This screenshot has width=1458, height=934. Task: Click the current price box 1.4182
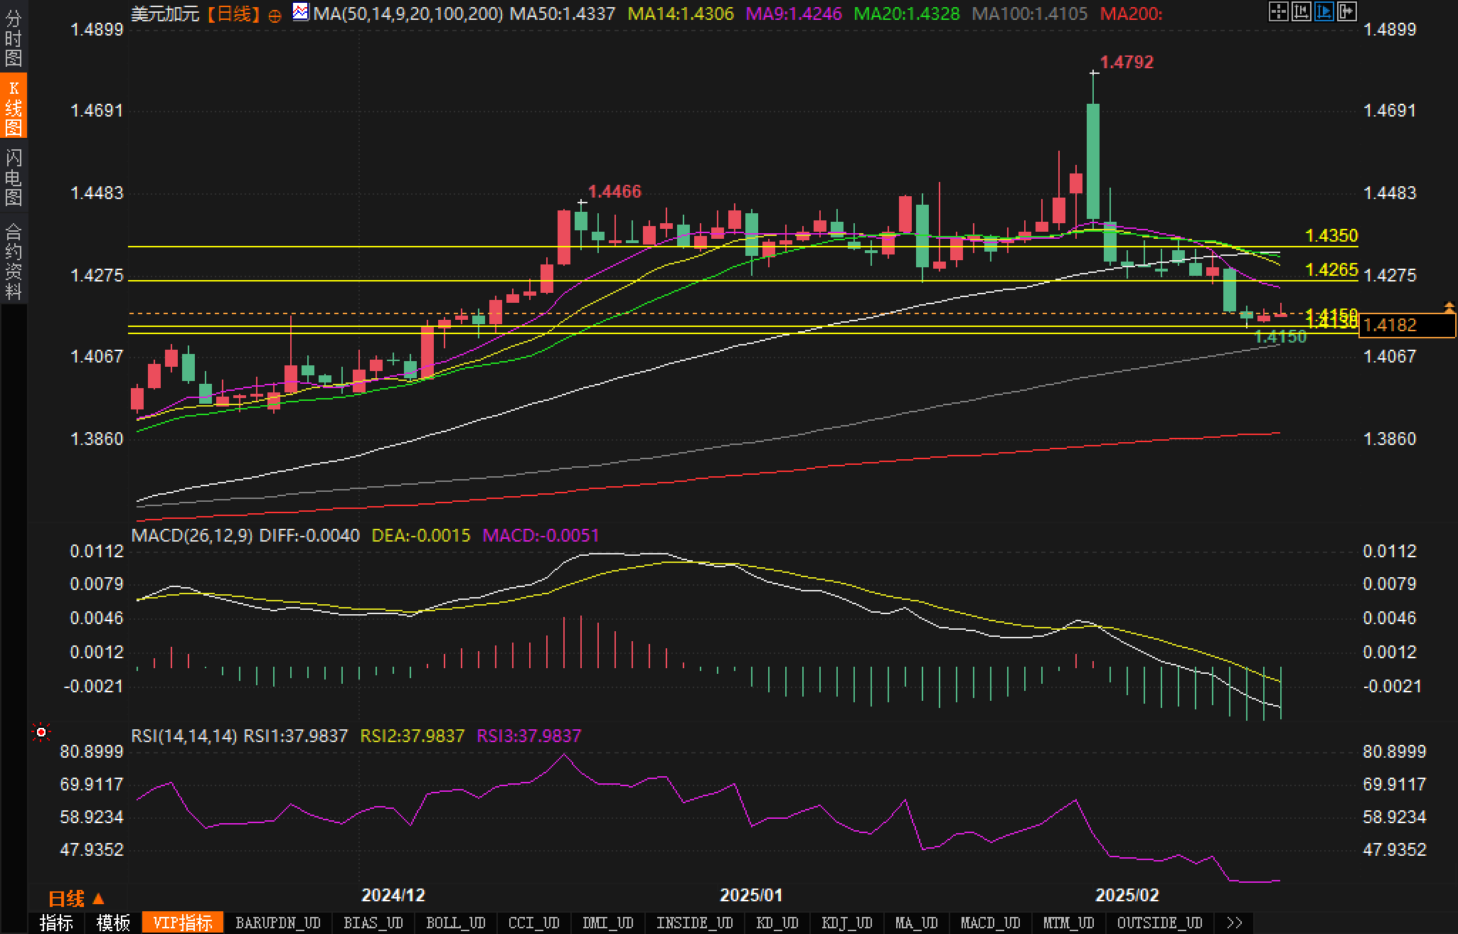click(x=1407, y=325)
